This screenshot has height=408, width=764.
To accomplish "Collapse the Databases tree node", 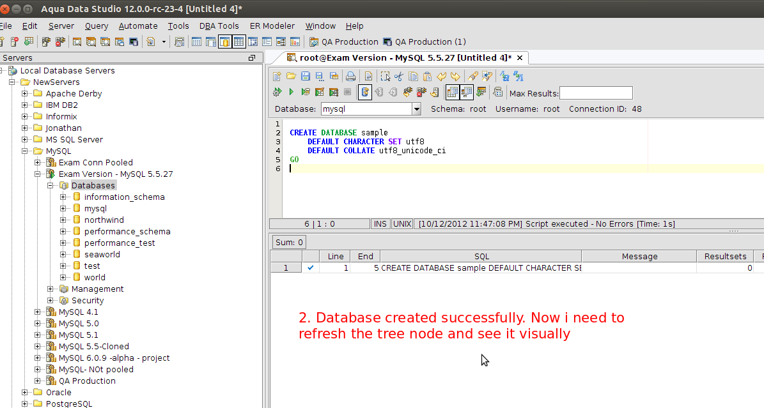I will (50, 186).
